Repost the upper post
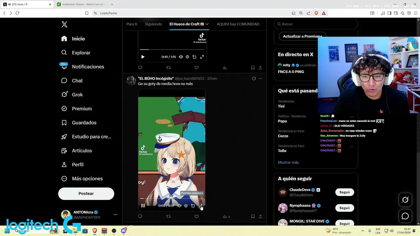The image size is (420, 236). pyautogui.click(x=168, y=68)
